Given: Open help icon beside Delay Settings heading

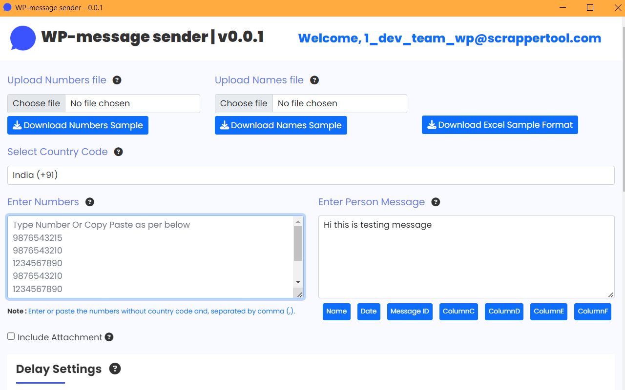Looking at the screenshot, I should pos(115,369).
